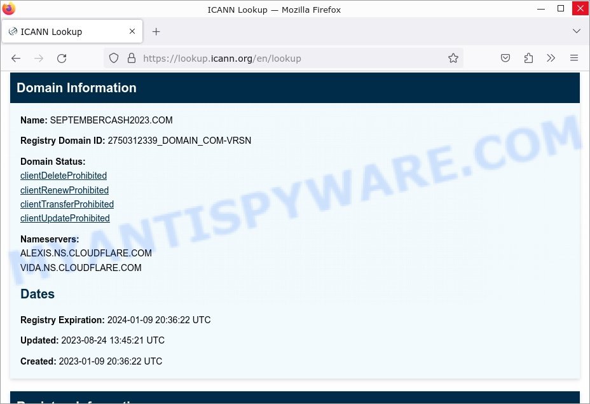Image resolution: width=590 pixels, height=404 pixels.
Task: Click the Registry Expiration date 2024-01-09
Action: [x=130, y=320]
